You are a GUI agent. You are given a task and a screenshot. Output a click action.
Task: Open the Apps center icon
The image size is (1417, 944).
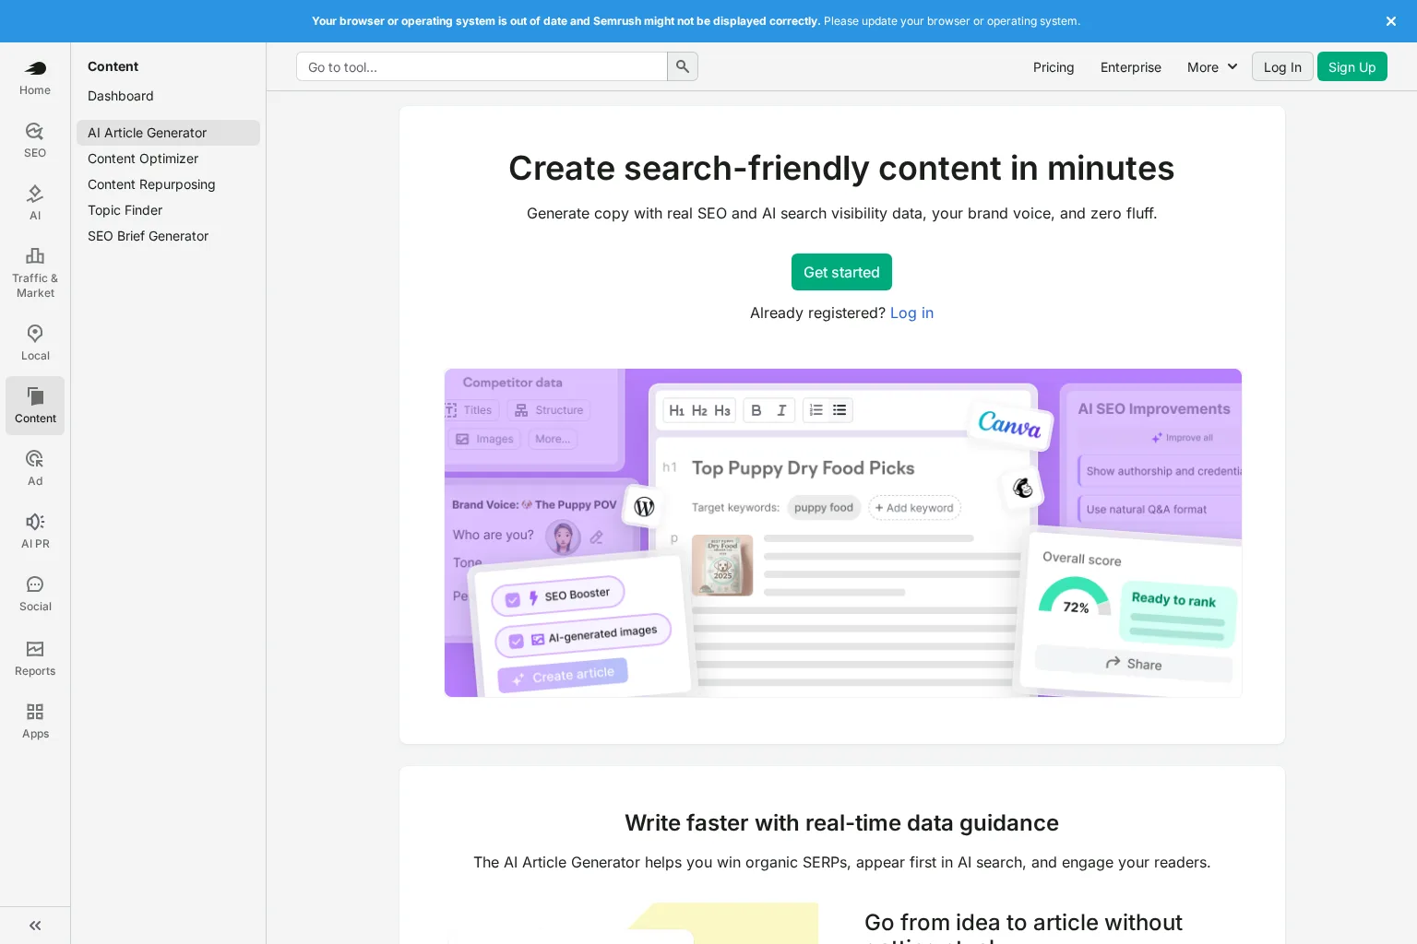click(x=35, y=721)
